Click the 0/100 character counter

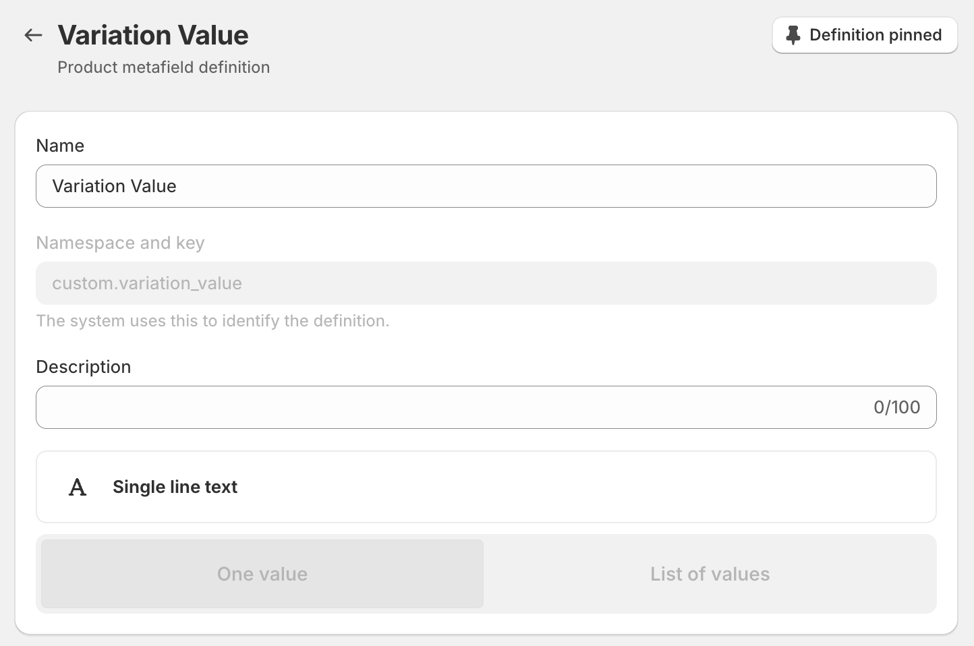[x=896, y=407]
